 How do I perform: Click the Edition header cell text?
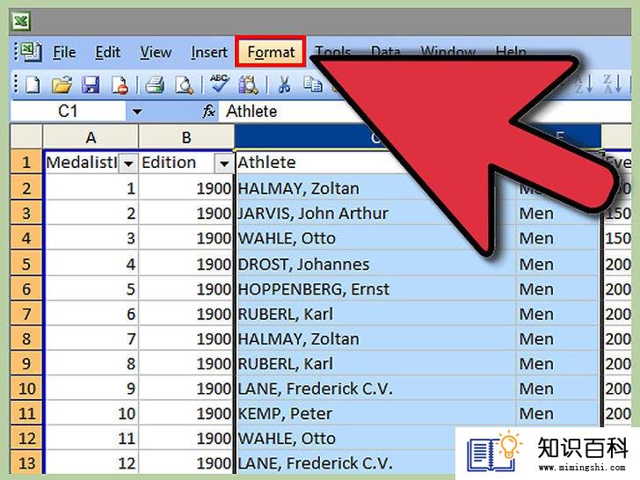pos(169,163)
